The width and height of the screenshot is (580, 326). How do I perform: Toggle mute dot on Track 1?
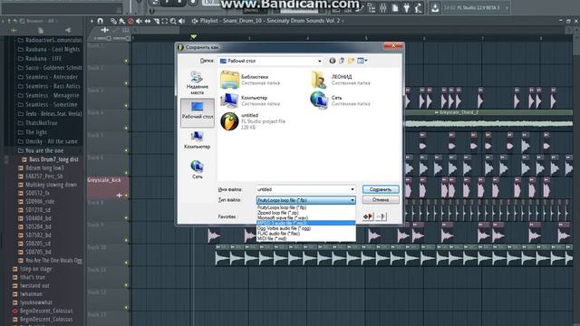[x=126, y=61]
